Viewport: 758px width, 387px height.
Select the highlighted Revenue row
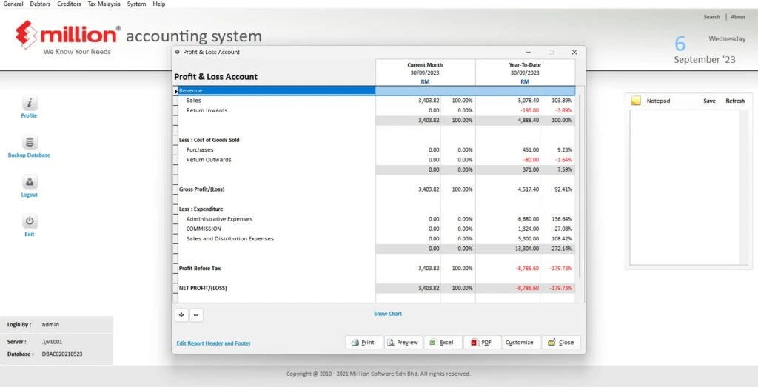[275, 90]
